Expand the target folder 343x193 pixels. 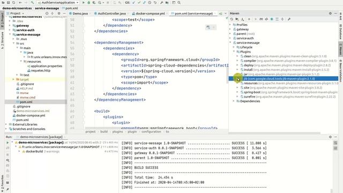[13, 79]
